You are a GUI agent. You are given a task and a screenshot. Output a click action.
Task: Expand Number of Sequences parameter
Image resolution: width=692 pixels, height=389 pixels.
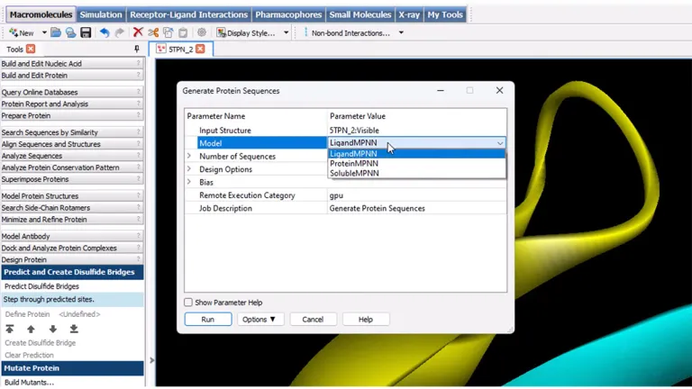189,156
